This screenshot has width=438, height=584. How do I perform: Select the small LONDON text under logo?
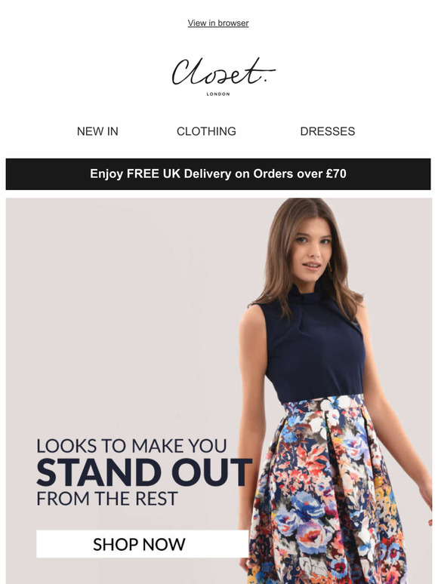218,94
